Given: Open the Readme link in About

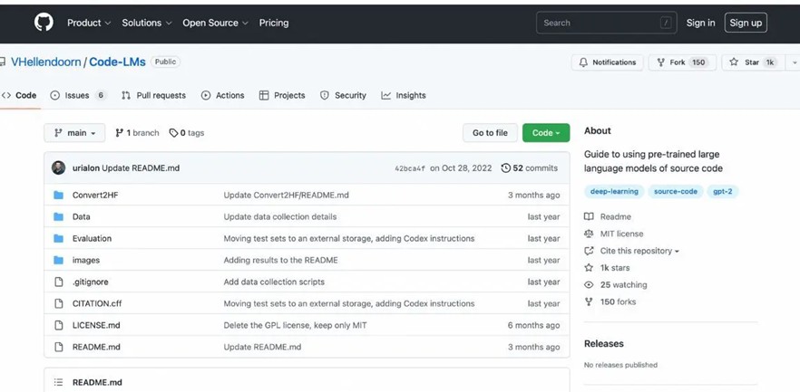Looking at the screenshot, I should point(608,217).
